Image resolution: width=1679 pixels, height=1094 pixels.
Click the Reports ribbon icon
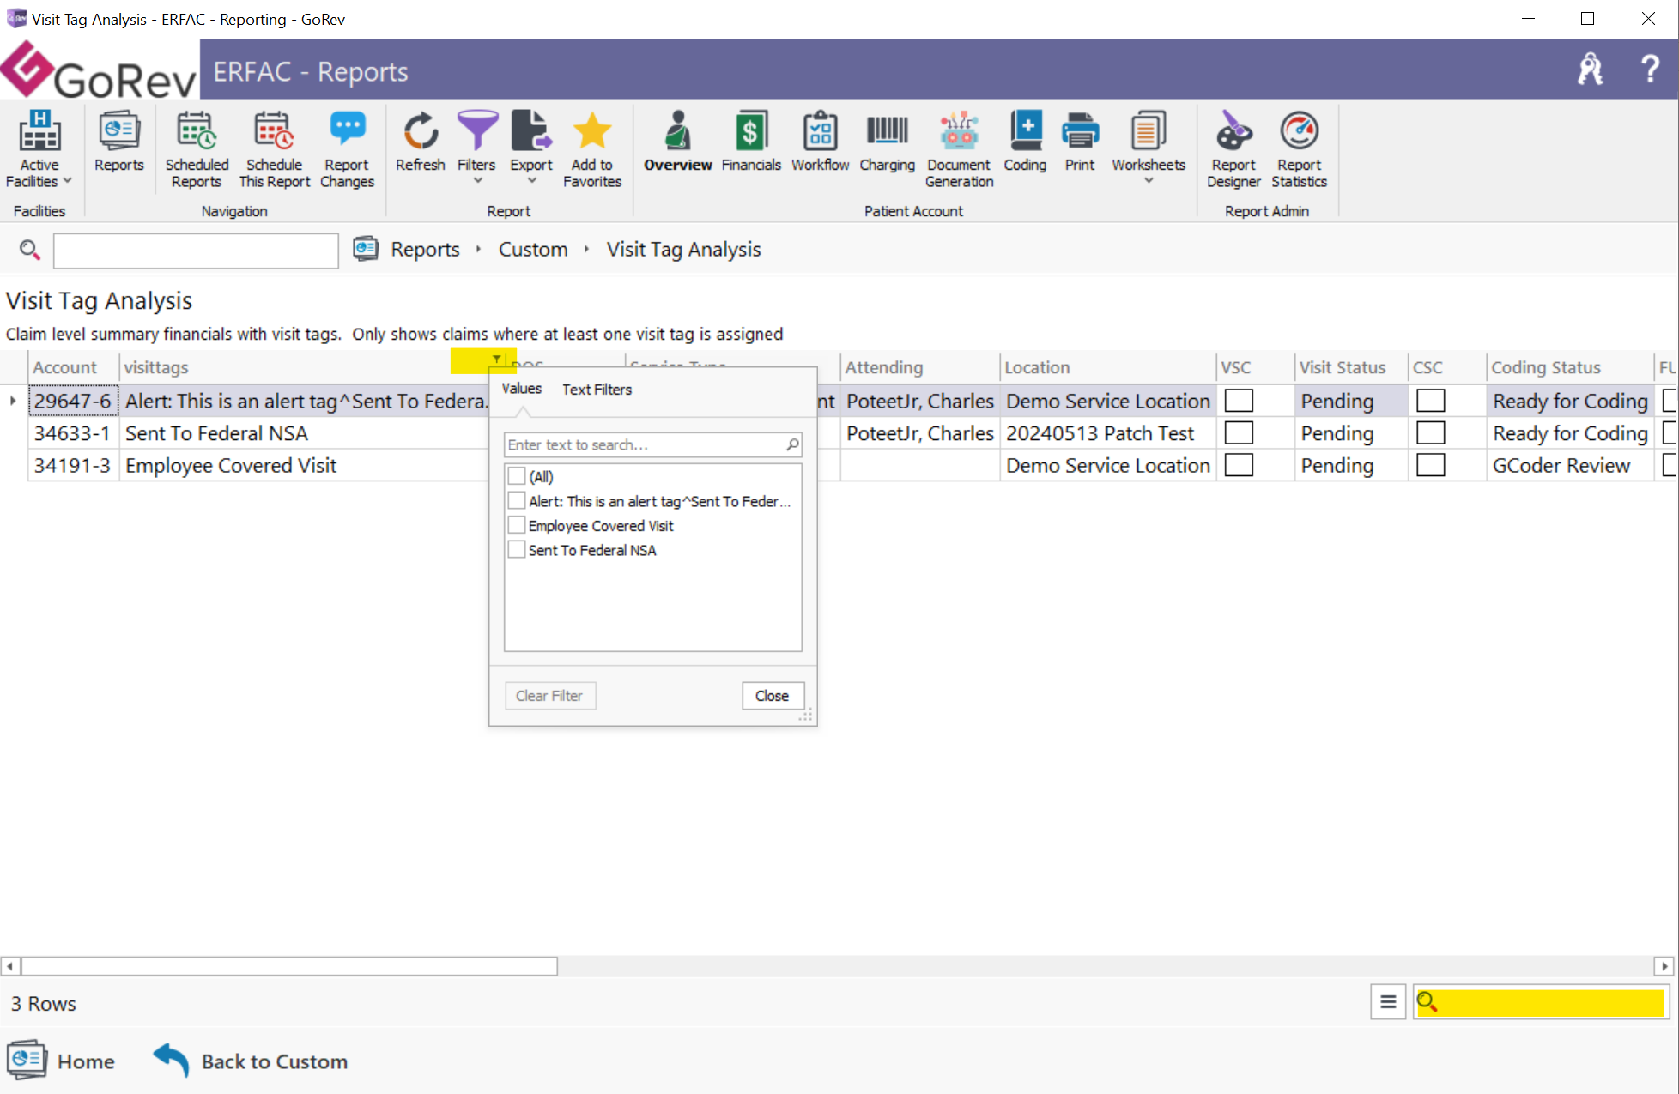coord(119,142)
